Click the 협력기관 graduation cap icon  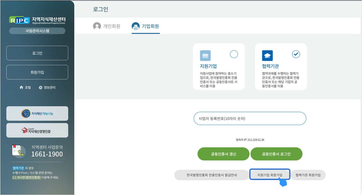point(267,55)
